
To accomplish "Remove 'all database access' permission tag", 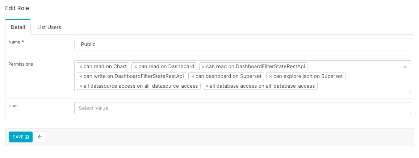I will point(207,86).
